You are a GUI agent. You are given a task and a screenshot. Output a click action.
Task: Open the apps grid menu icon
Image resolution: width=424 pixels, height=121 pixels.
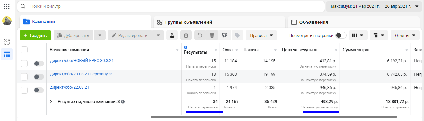pyautogui.click(x=7, y=6)
